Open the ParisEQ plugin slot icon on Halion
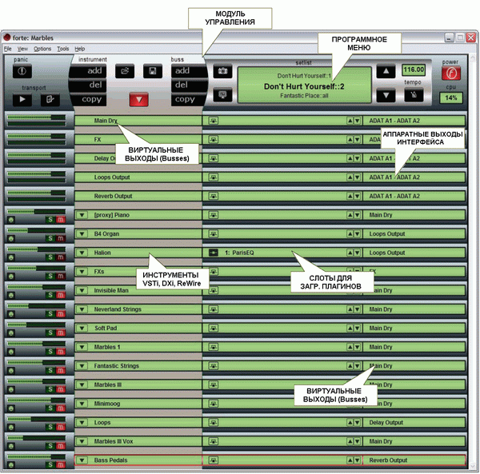 pyautogui.click(x=214, y=253)
